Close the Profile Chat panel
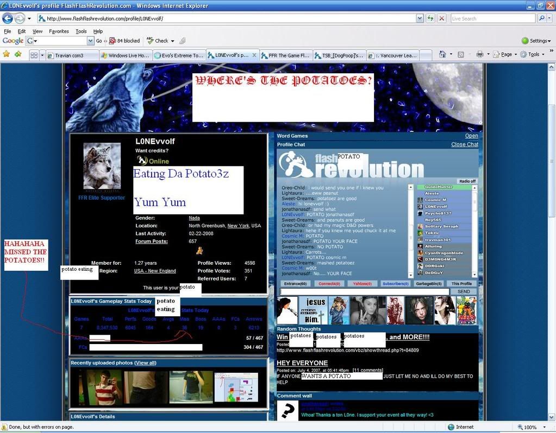This screenshot has width=556, height=433. [x=464, y=144]
